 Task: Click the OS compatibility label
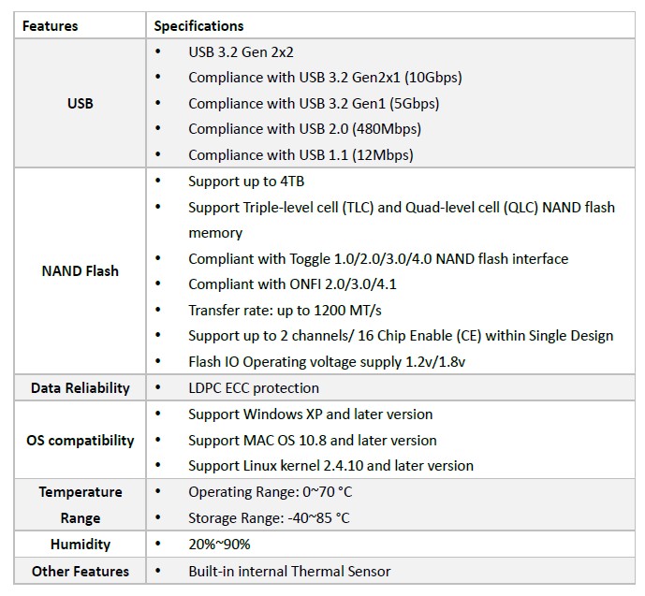(x=81, y=441)
